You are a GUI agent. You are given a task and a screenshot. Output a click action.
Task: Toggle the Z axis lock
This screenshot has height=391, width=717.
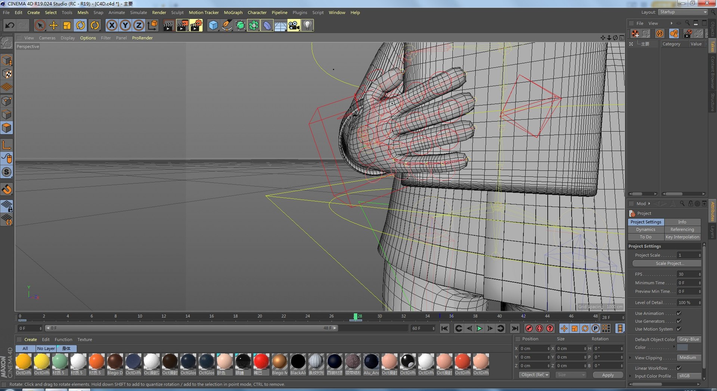click(139, 25)
